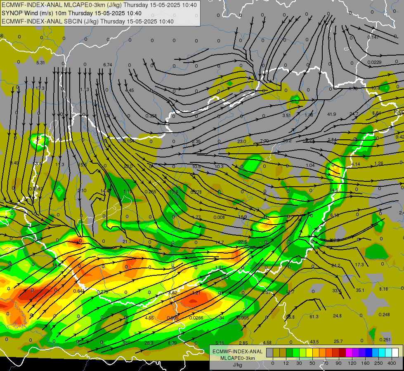Screen dimensions: 404x371
Task: Click the map value 6.16
Action: pos(334,215)
